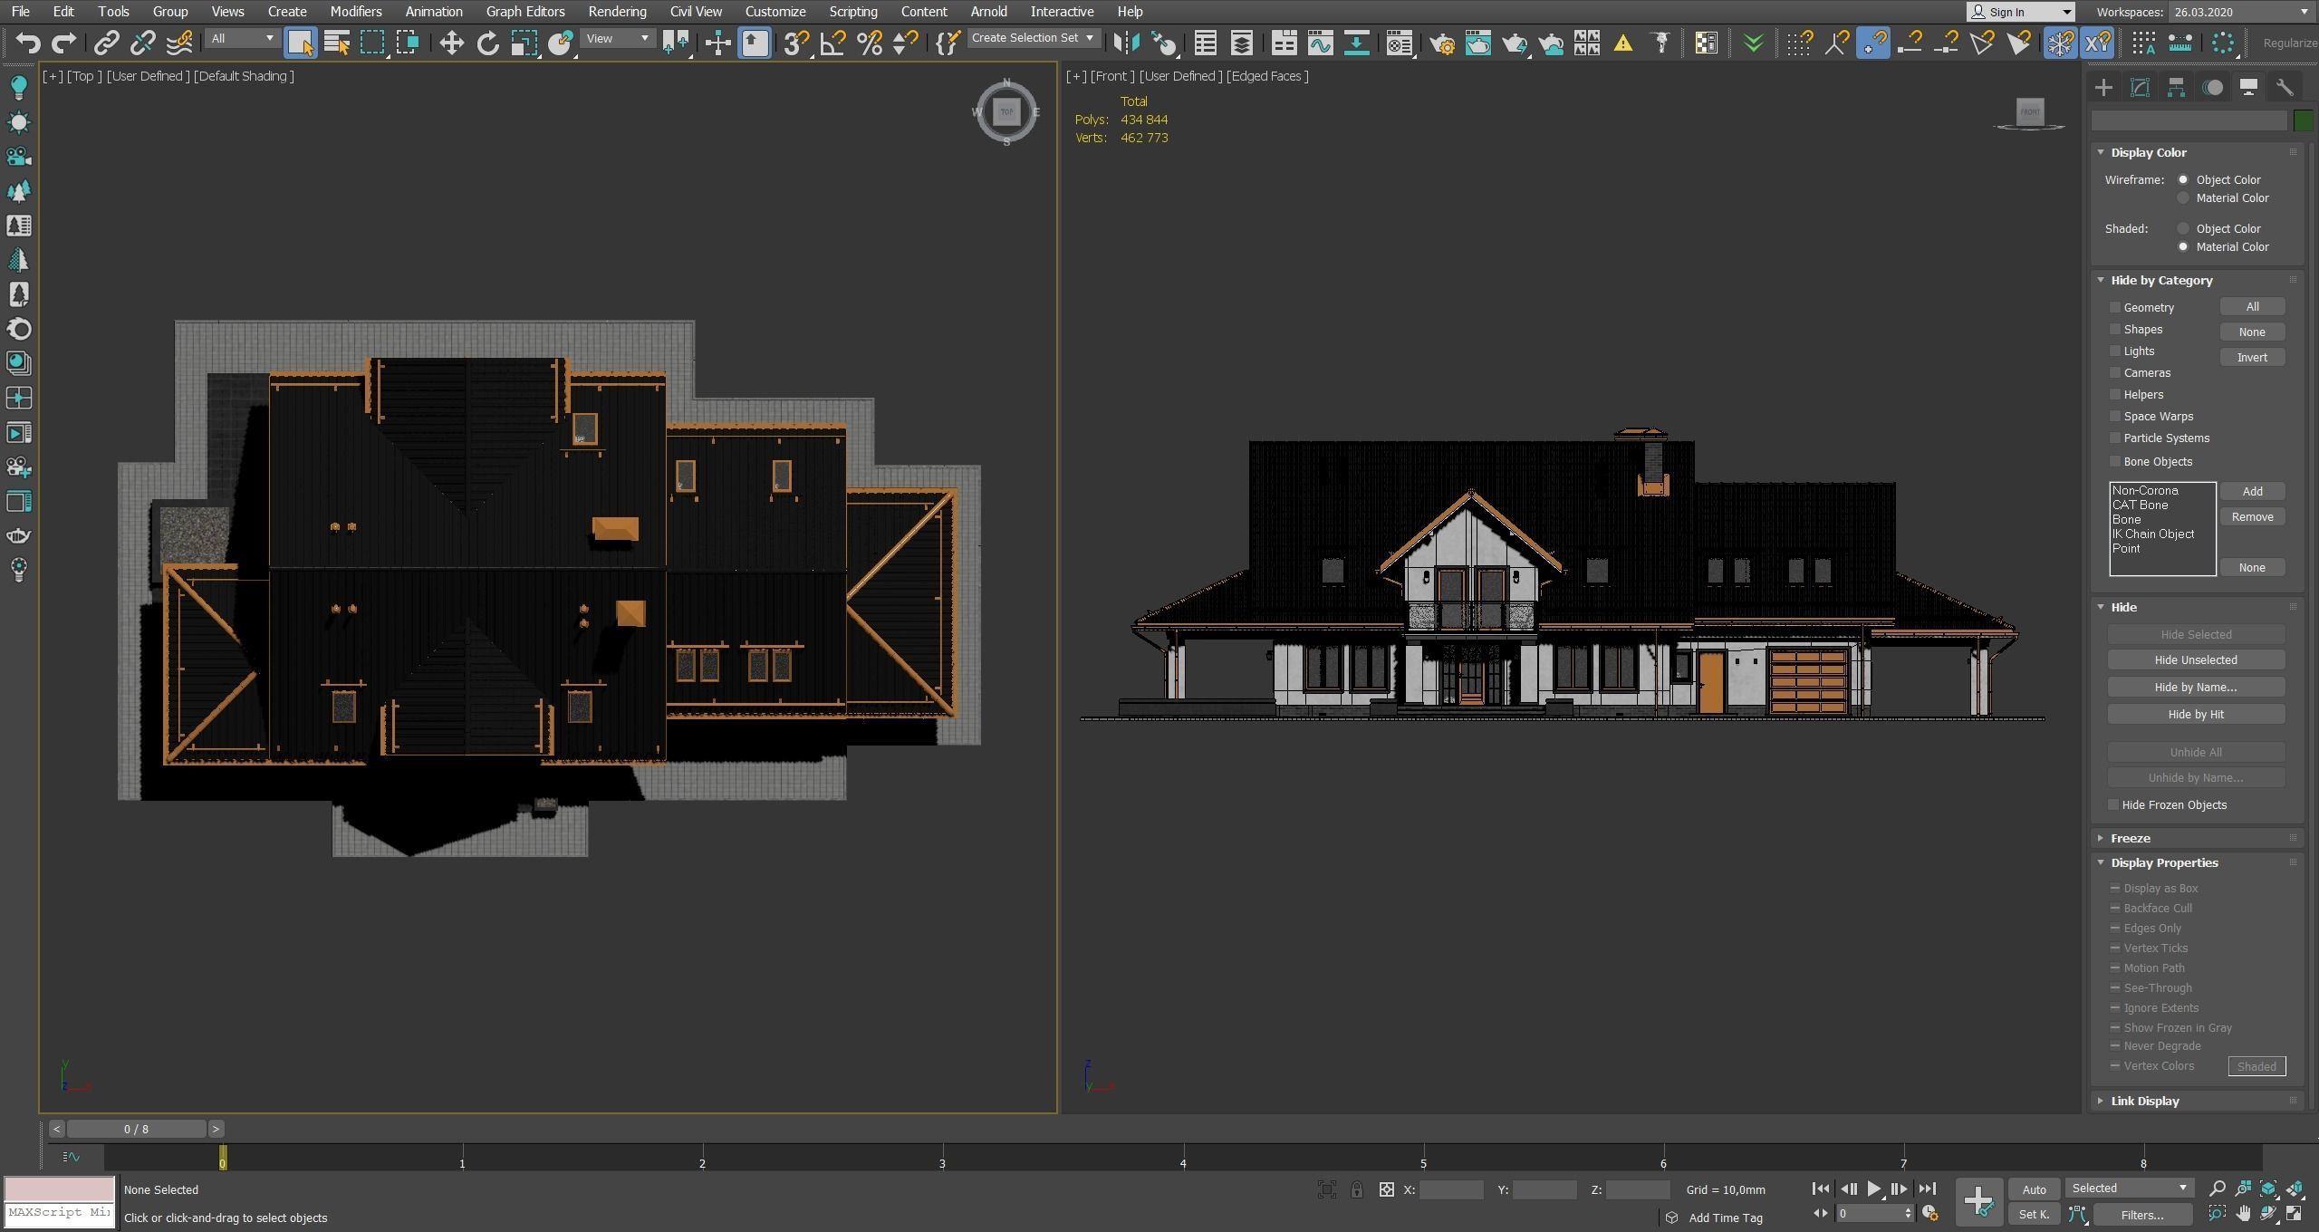Enable Hide Frozen Objects checkbox
The height and width of the screenshot is (1232, 2319).
point(2113,804)
